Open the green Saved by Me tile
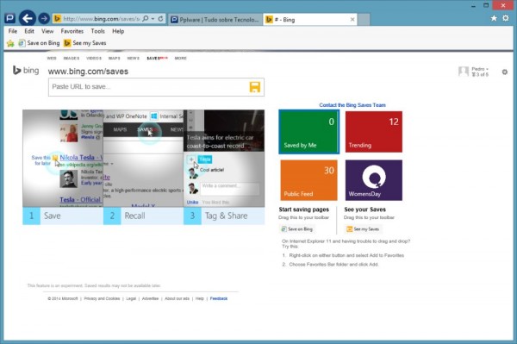Screen dimensions: 517x344 pyautogui.click(x=308, y=132)
